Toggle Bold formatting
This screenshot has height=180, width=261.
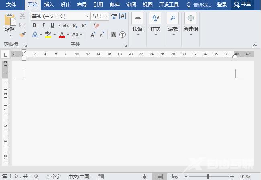(x=35, y=25)
